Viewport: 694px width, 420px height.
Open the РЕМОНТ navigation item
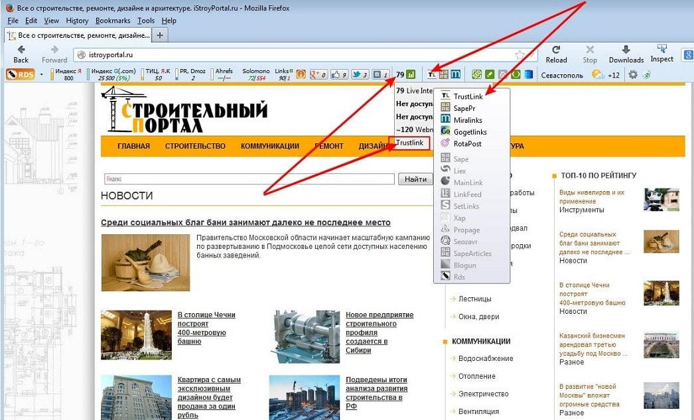(x=329, y=146)
